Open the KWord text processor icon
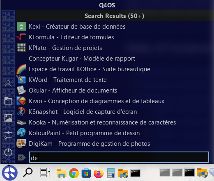Image resolution: width=214 pixels, height=181 pixels. pyautogui.click(x=21, y=79)
